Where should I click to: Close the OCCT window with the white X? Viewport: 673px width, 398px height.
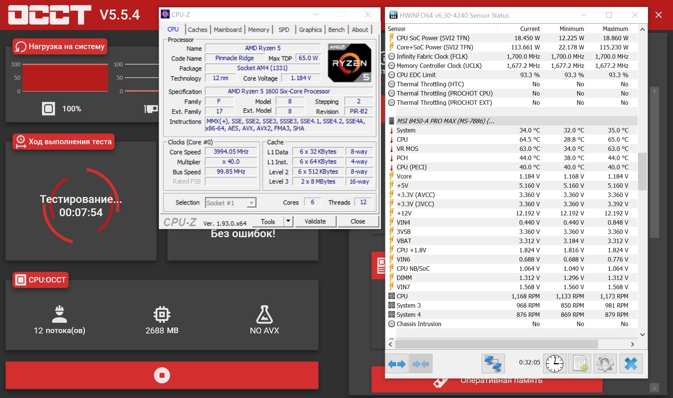click(x=659, y=15)
